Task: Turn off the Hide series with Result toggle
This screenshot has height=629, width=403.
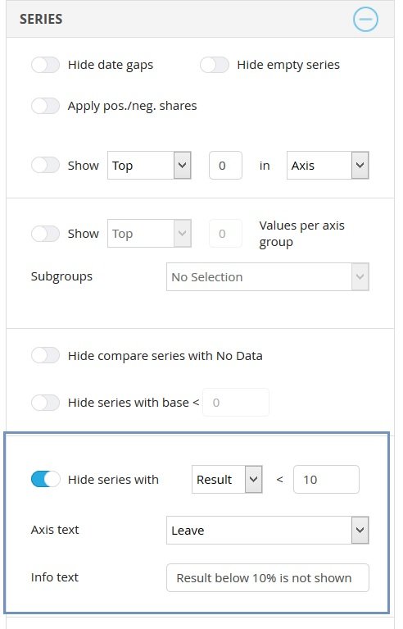Action: [x=46, y=480]
